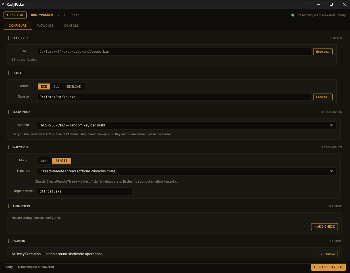Click the RustyPacker app icon in title bar

click(3, 5)
